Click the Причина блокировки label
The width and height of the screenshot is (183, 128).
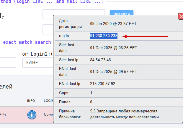click(x=70, y=114)
